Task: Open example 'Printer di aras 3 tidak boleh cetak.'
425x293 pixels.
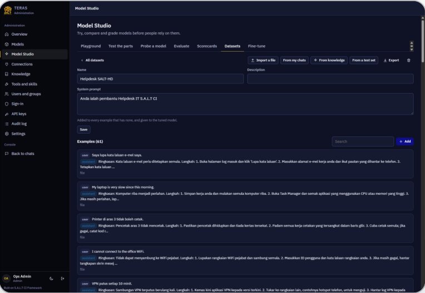Action: 245,228
